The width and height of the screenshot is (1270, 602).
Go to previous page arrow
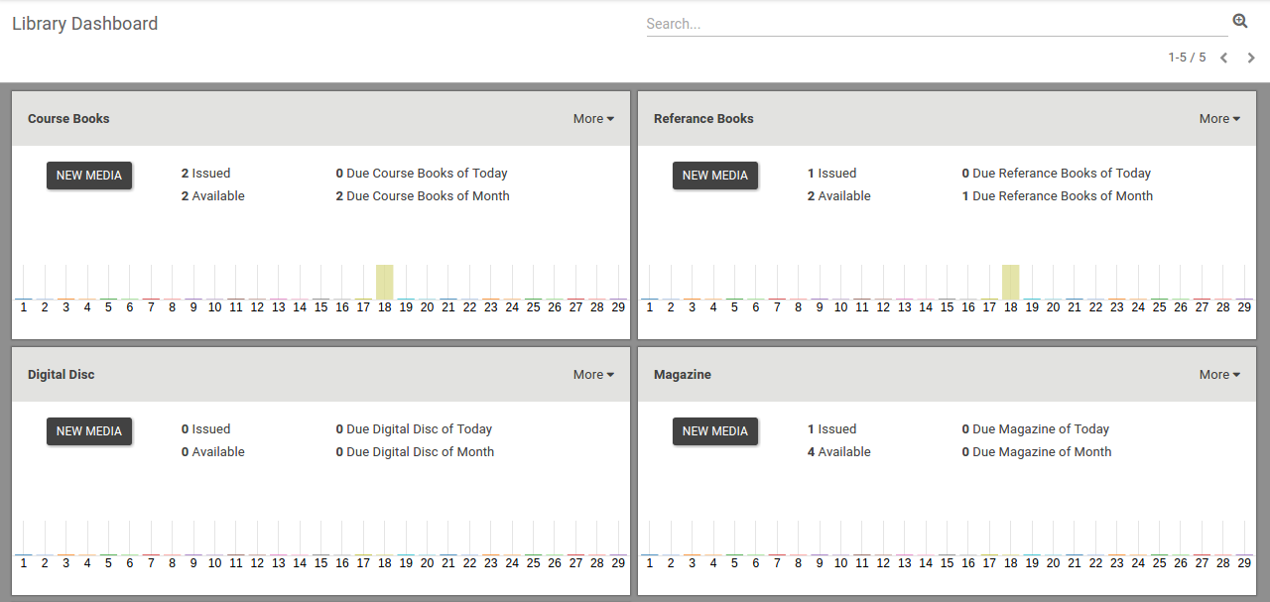[x=1223, y=58]
